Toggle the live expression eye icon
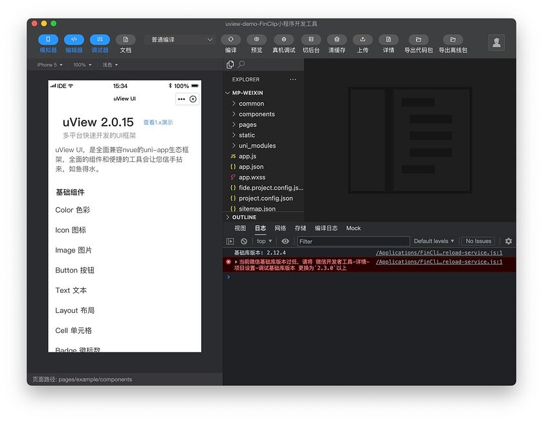Viewport: 543px width, 421px height. click(x=285, y=241)
